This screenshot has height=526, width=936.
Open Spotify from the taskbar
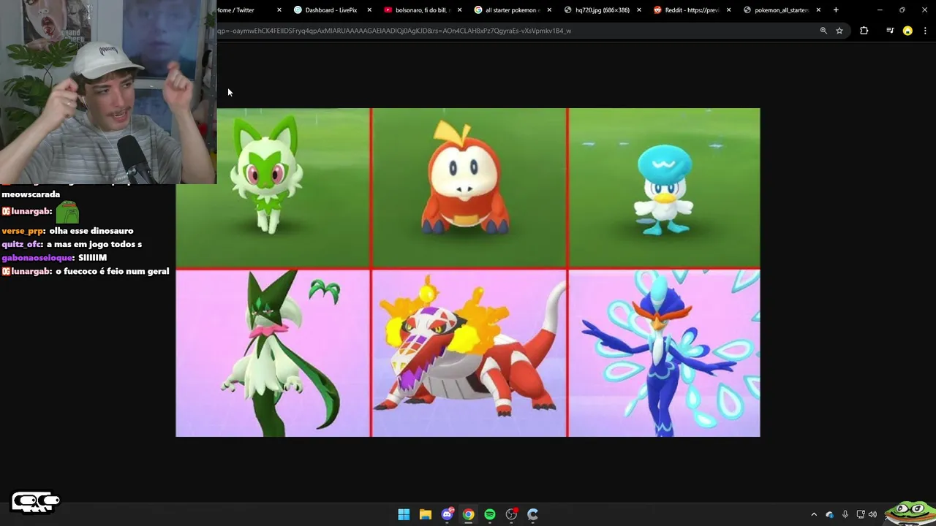coord(490,514)
